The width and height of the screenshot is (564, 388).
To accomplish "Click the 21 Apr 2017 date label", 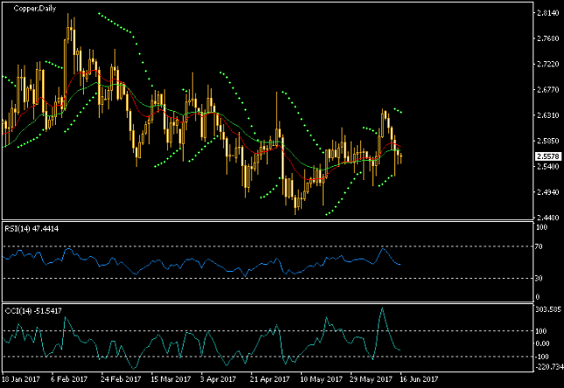I will [270, 379].
